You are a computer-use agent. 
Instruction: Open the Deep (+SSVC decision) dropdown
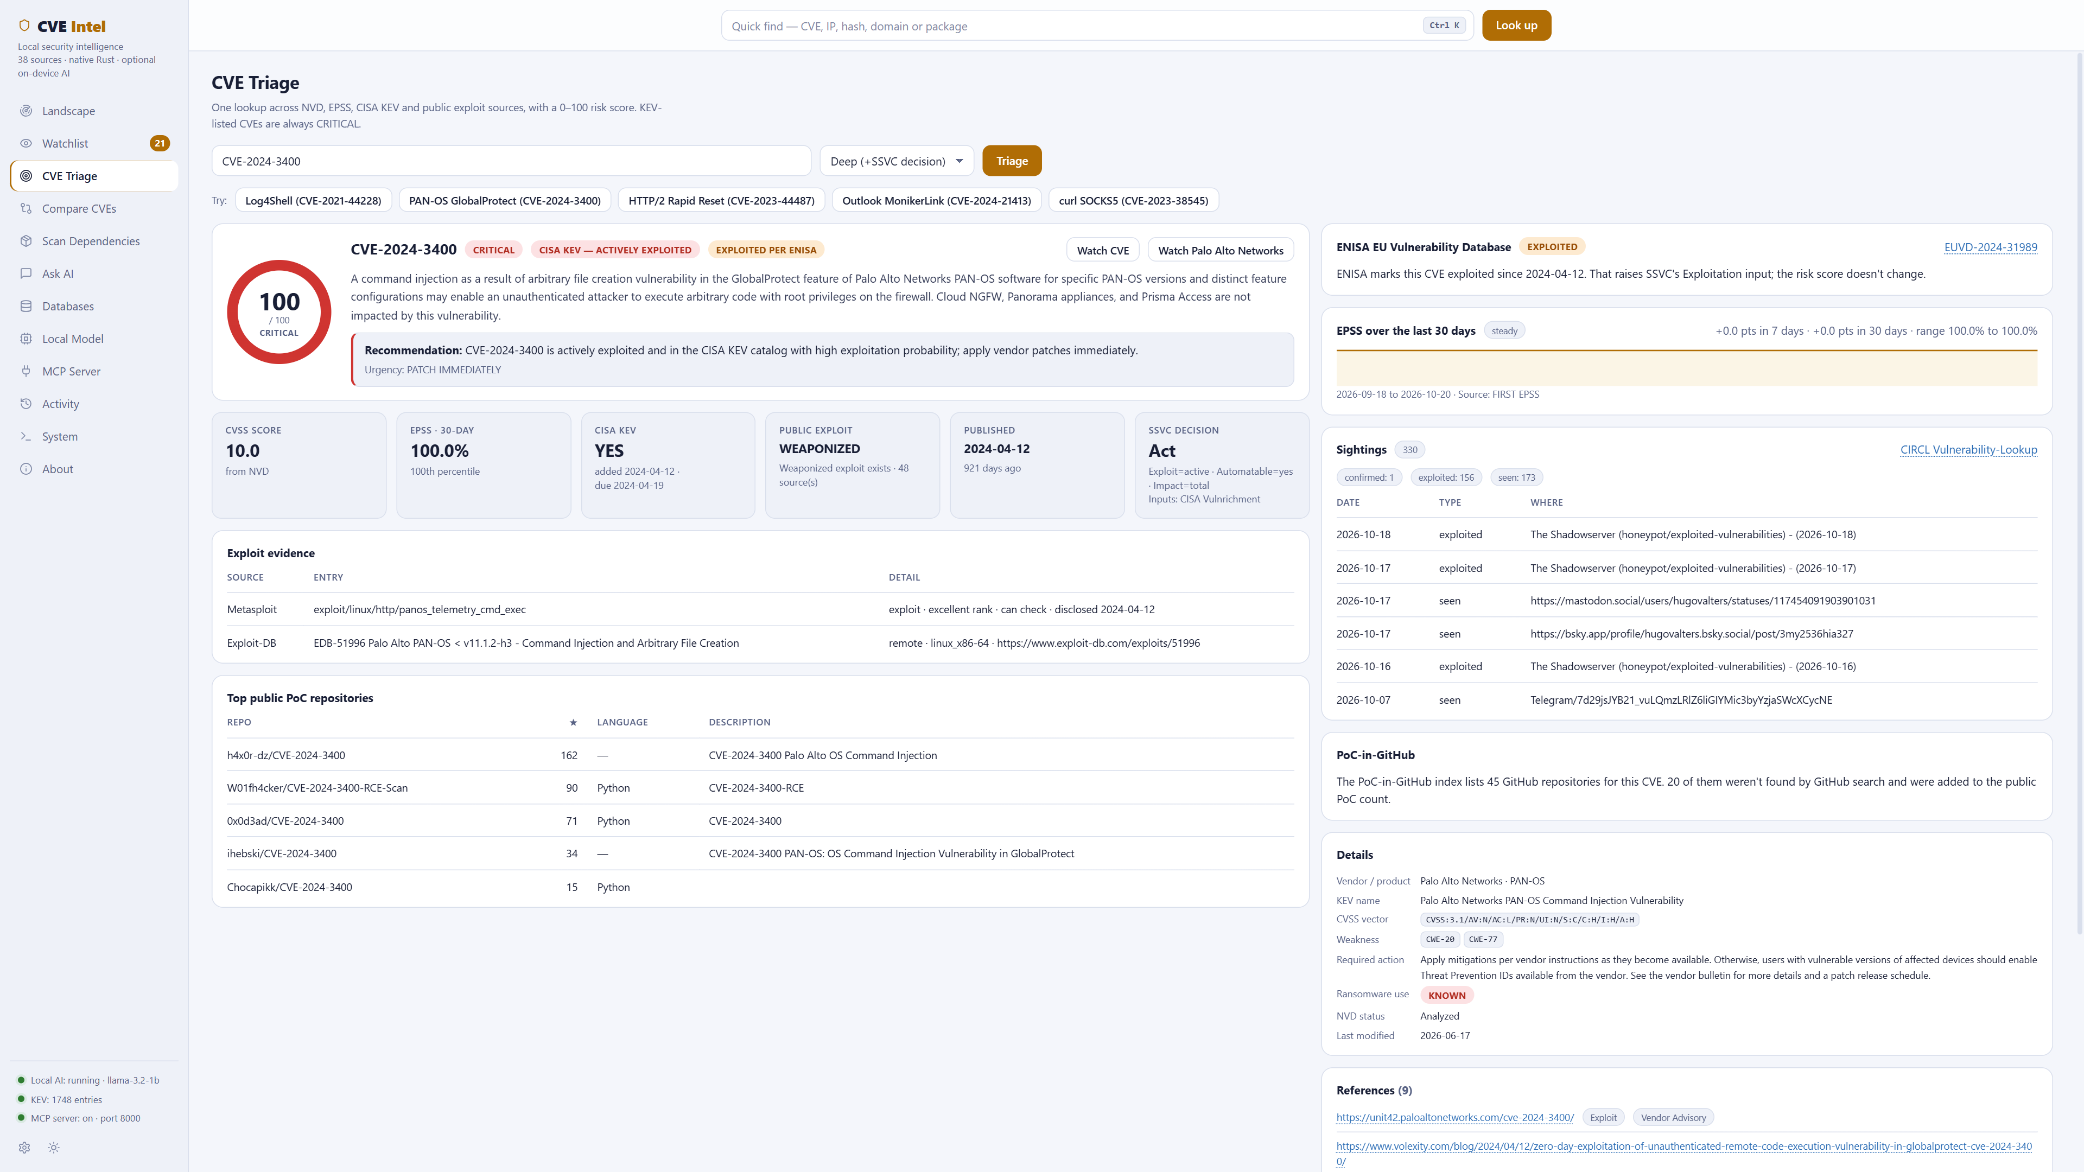click(x=897, y=161)
